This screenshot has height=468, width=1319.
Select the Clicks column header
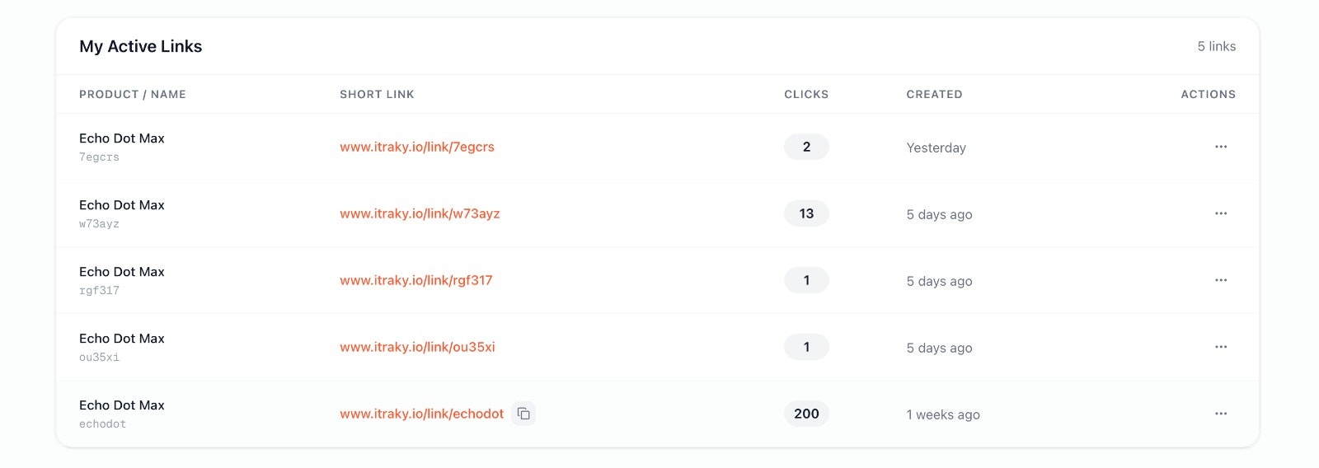806,94
